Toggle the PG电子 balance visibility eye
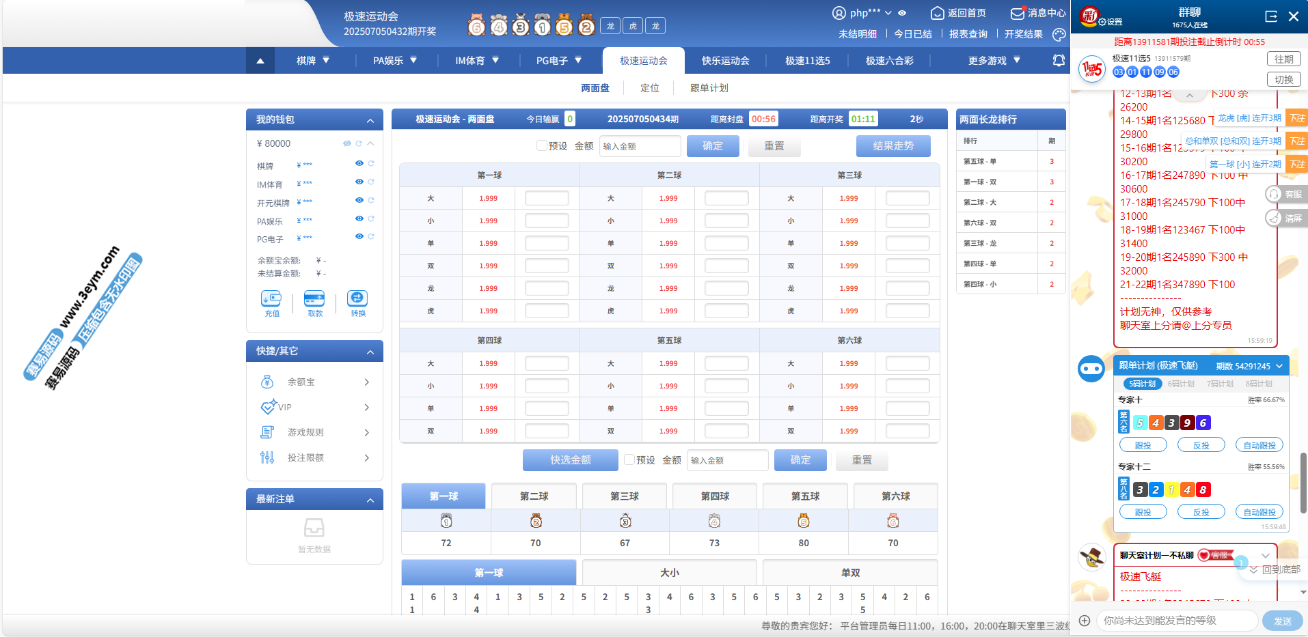 click(x=359, y=237)
